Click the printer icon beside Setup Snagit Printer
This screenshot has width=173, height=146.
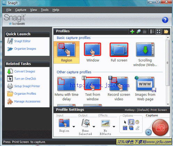[10, 86]
